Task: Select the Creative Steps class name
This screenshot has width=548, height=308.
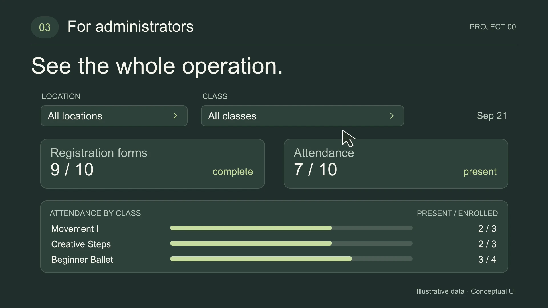Action: point(81,244)
